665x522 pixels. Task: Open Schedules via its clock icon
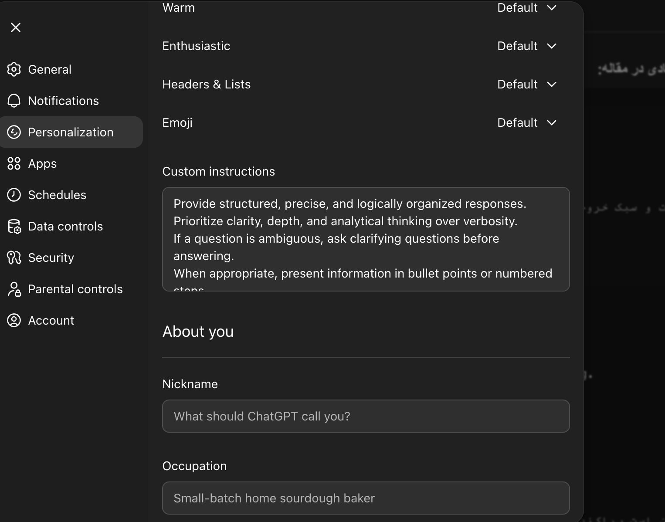tap(14, 195)
